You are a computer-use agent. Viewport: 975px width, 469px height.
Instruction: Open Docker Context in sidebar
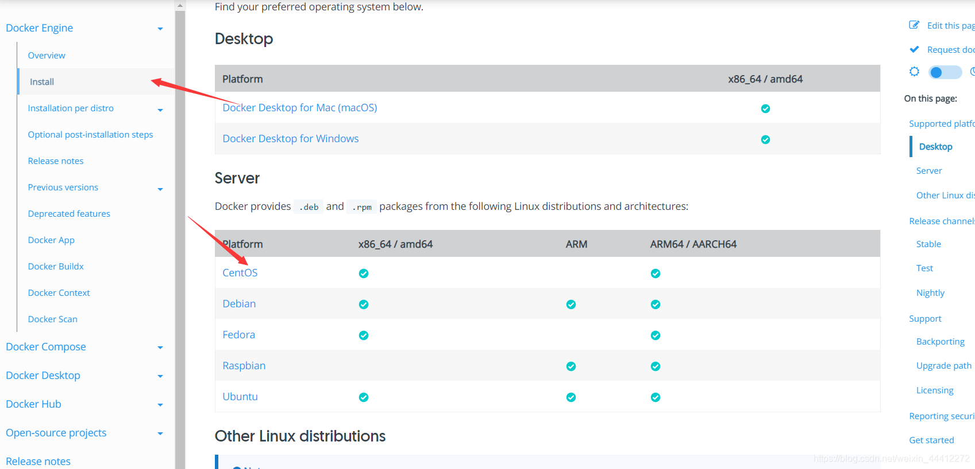click(59, 293)
